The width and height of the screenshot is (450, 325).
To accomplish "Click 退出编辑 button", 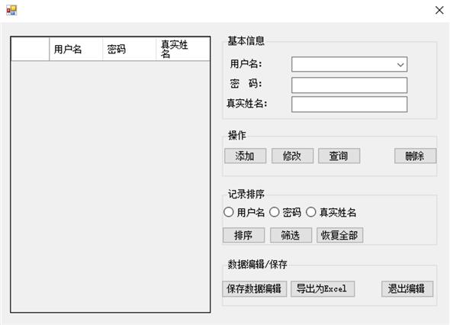I will pos(407,289).
